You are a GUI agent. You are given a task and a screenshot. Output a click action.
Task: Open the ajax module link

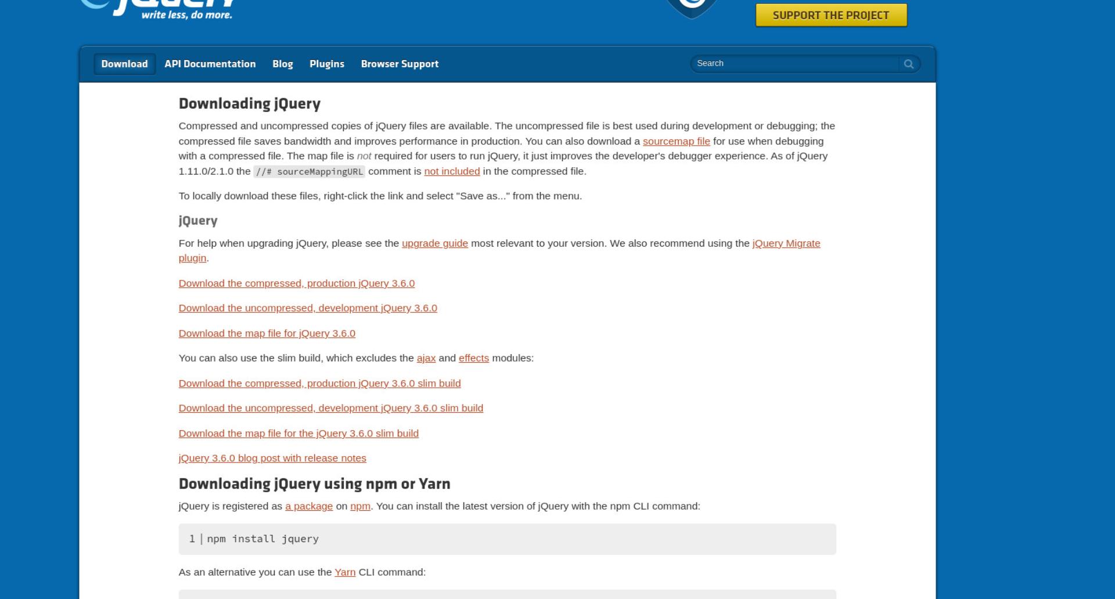click(426, 358)
